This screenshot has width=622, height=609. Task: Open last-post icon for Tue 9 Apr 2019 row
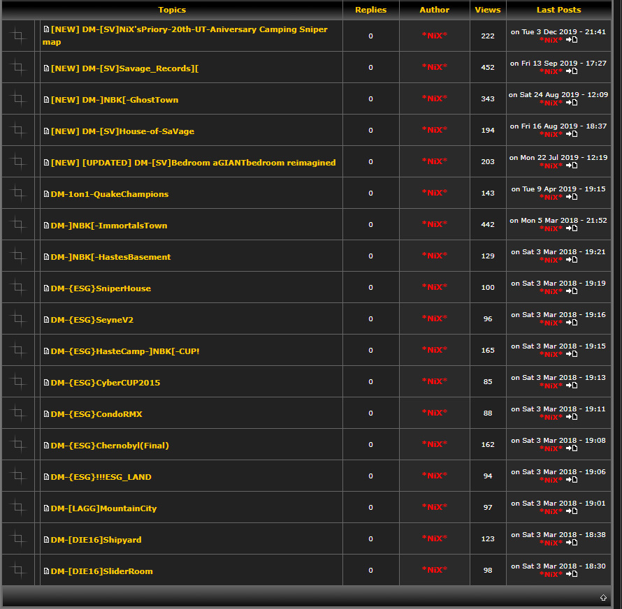coord(572,197)
